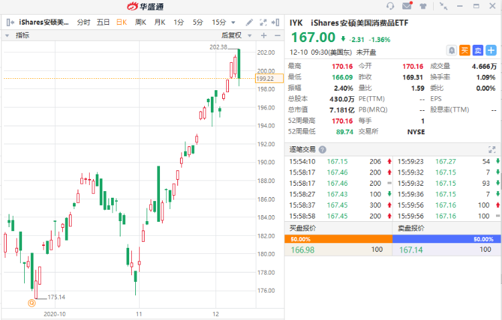
Task: Click the 华盛通 logo
Action: tap(145, 7)
